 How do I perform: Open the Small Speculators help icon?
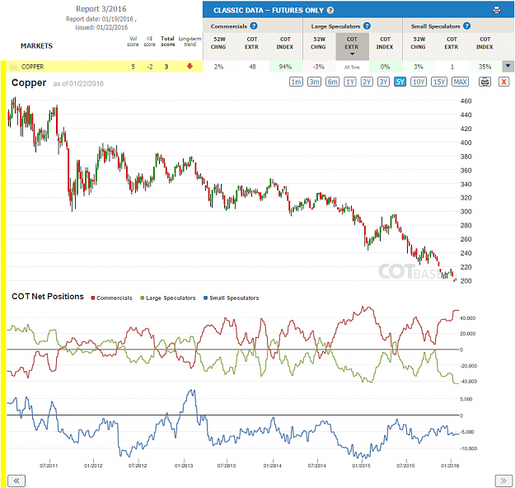466,26
